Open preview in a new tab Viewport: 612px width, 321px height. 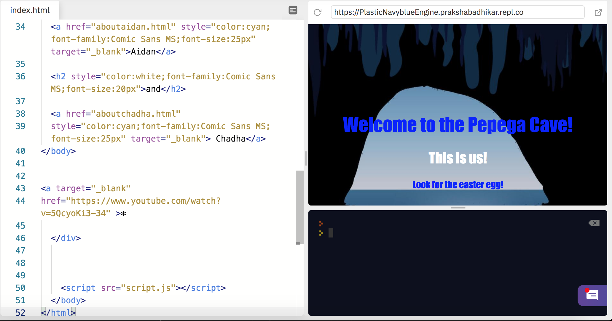pos(598,12)
